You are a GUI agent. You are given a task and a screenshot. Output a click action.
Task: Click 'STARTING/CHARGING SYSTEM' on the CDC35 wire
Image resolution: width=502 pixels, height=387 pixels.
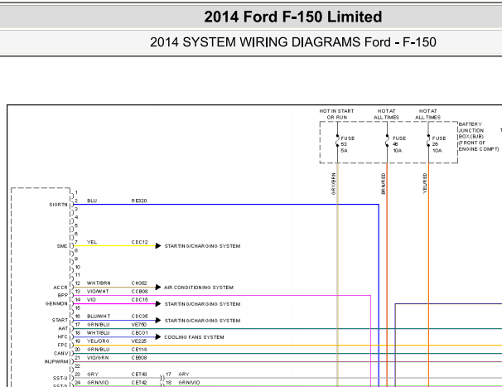point(202,321)
